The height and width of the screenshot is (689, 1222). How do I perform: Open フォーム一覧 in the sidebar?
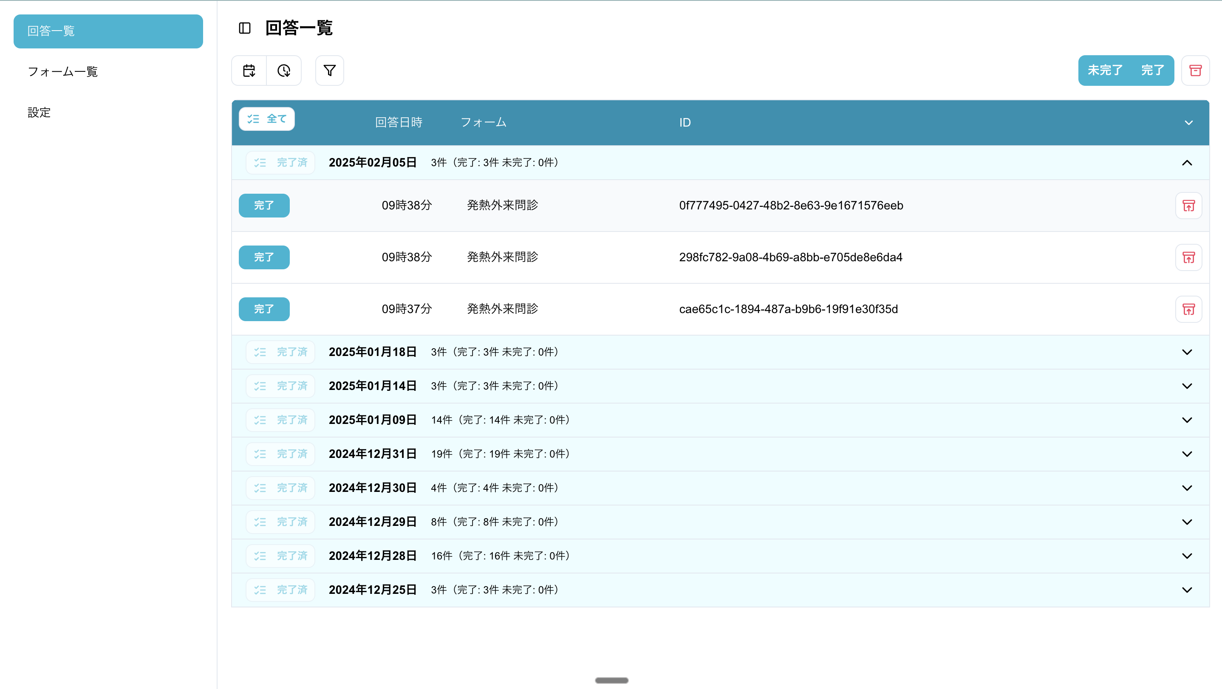click(62, 72)
